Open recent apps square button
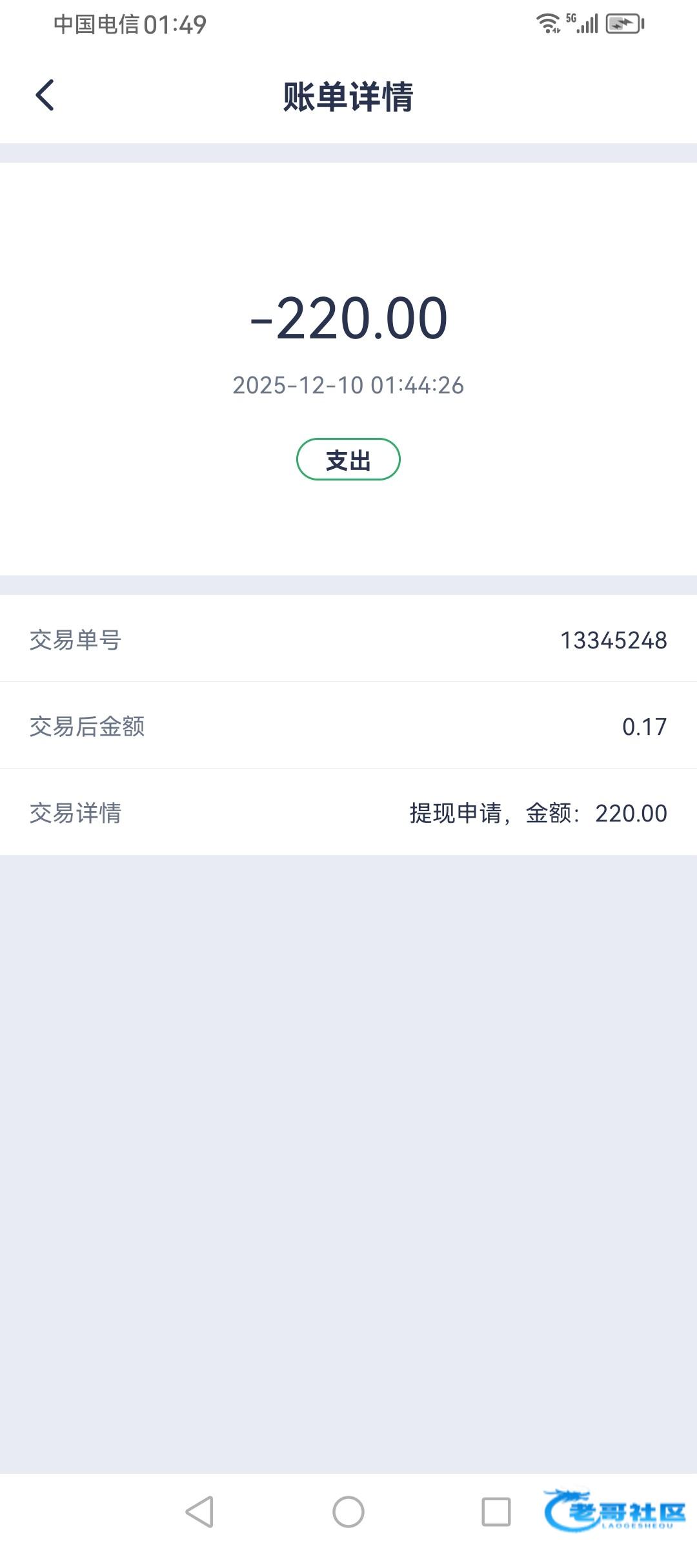The image size is (697, 1550). pos(496,1512)
